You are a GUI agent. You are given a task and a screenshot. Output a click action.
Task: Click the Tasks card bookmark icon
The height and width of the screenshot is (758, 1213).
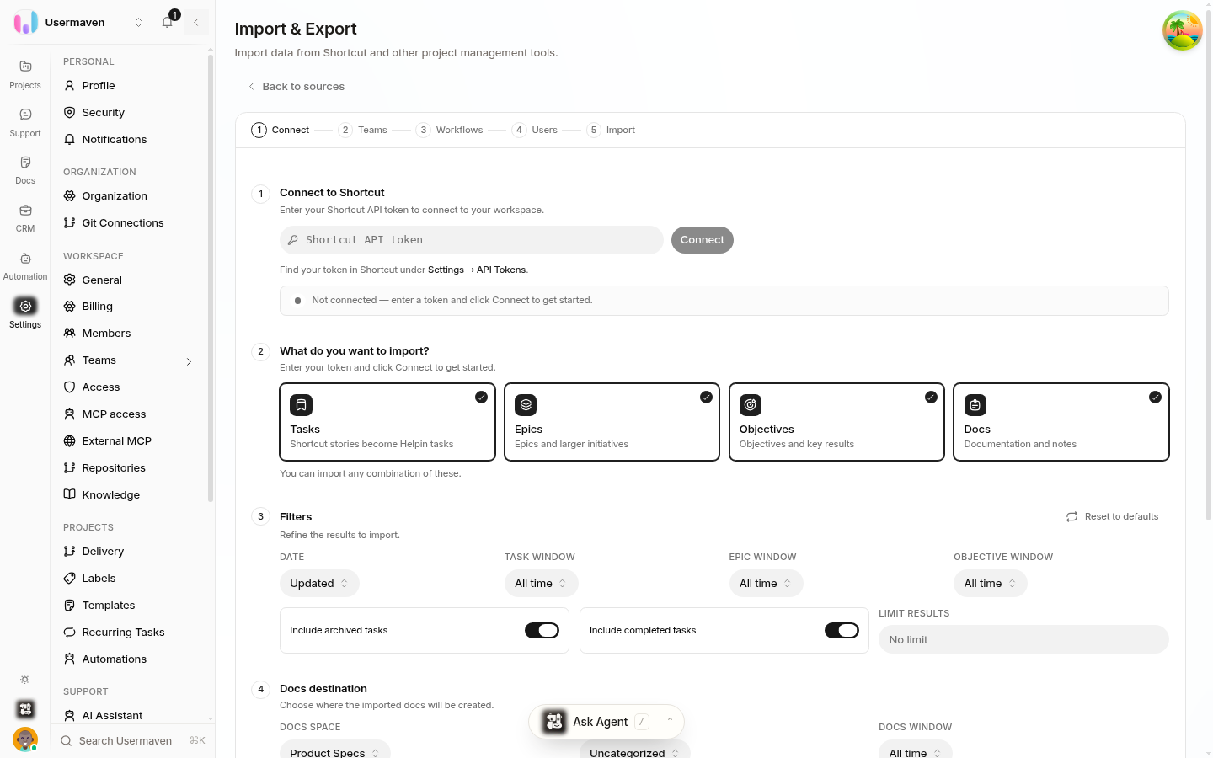coord(301,405)
